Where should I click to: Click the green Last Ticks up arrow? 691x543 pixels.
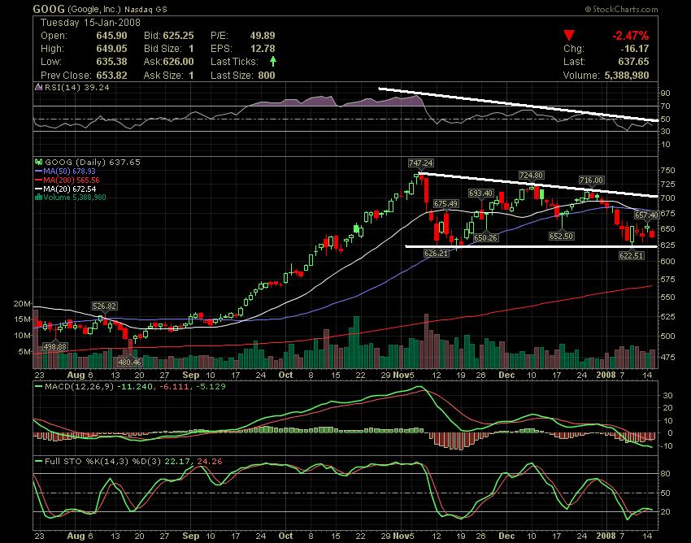coord(273,61)
